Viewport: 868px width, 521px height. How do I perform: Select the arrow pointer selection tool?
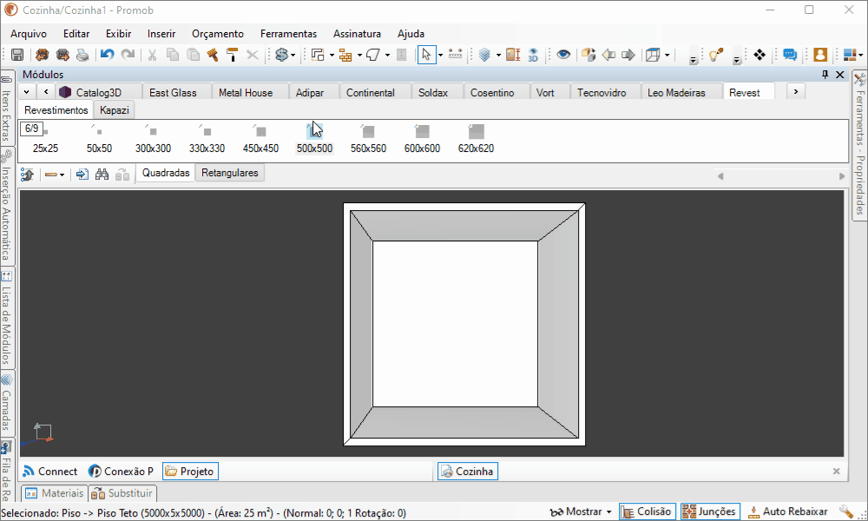(x=426, y=55)
